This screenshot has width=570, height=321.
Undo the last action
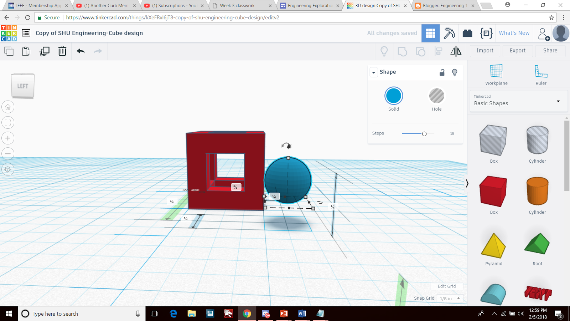tap(81, 51)
